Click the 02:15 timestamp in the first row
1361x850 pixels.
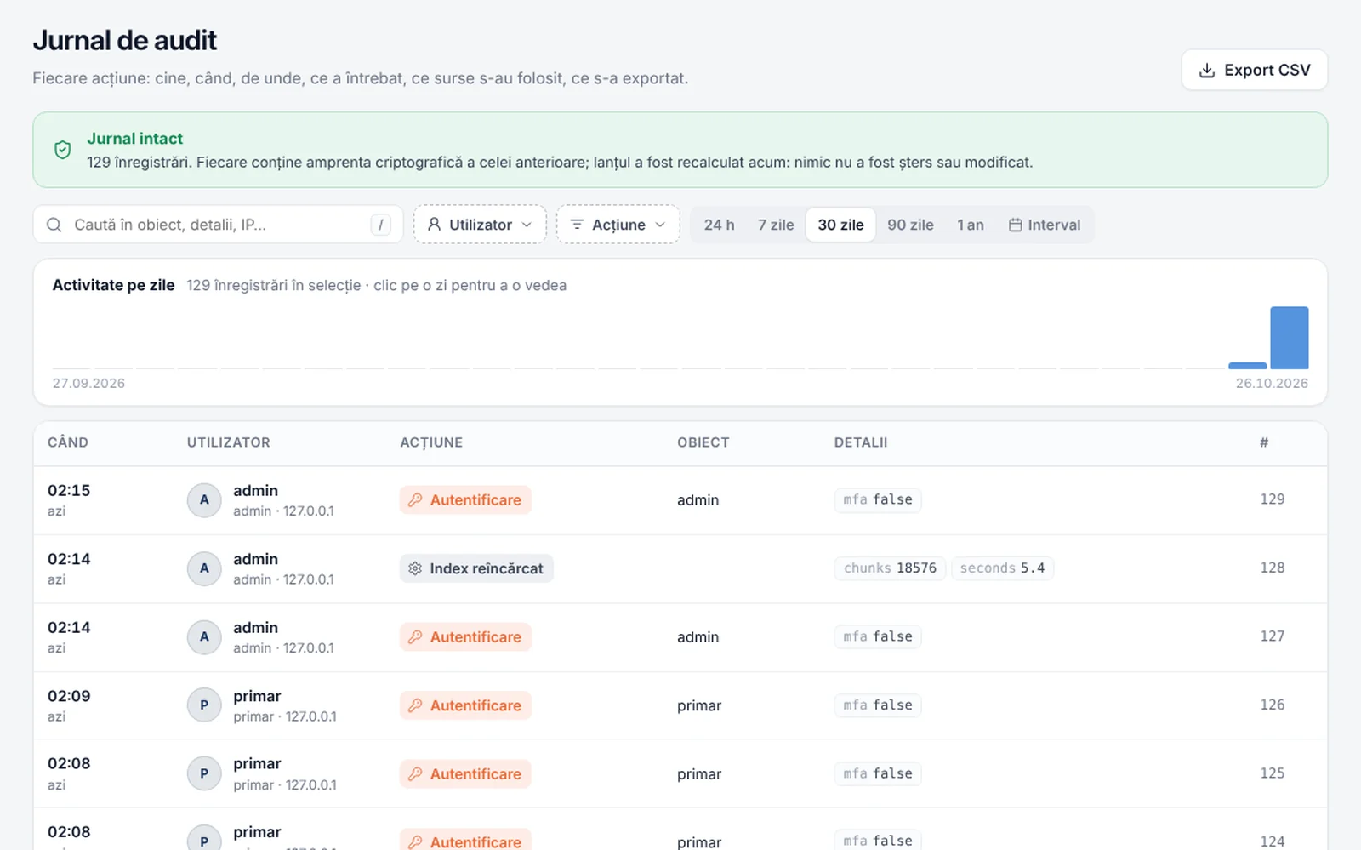69,491
